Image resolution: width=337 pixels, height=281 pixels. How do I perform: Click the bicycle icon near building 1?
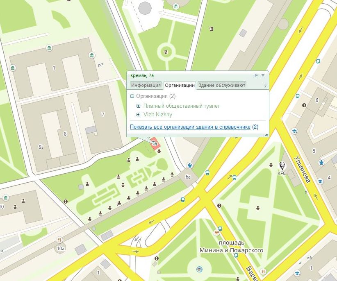click(x=310, y=258)
